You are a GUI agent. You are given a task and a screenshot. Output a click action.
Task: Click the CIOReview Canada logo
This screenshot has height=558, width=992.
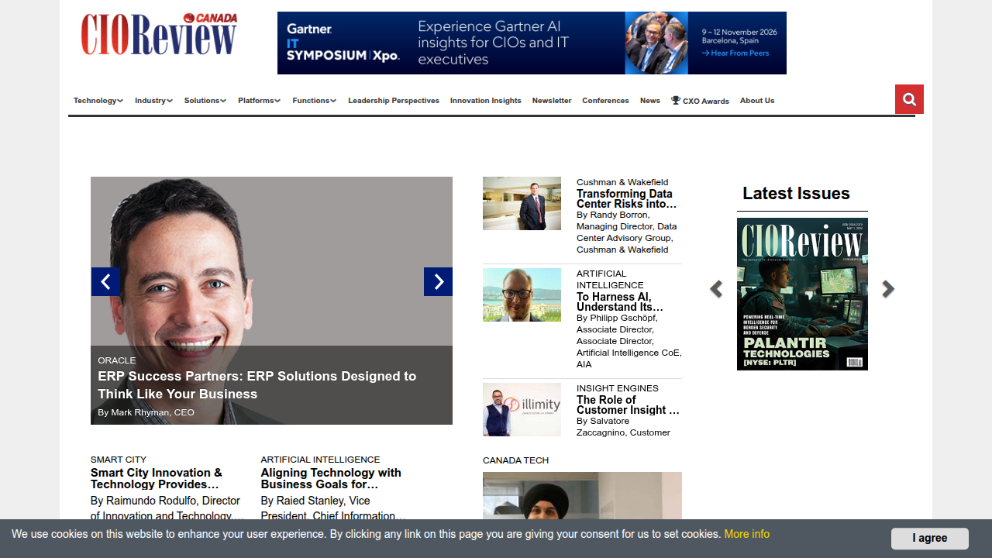tap(159, 34)
